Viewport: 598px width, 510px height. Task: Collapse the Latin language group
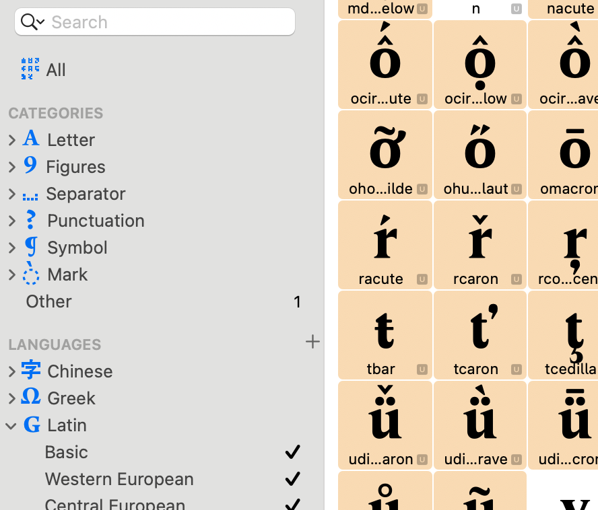click(11, 425)
